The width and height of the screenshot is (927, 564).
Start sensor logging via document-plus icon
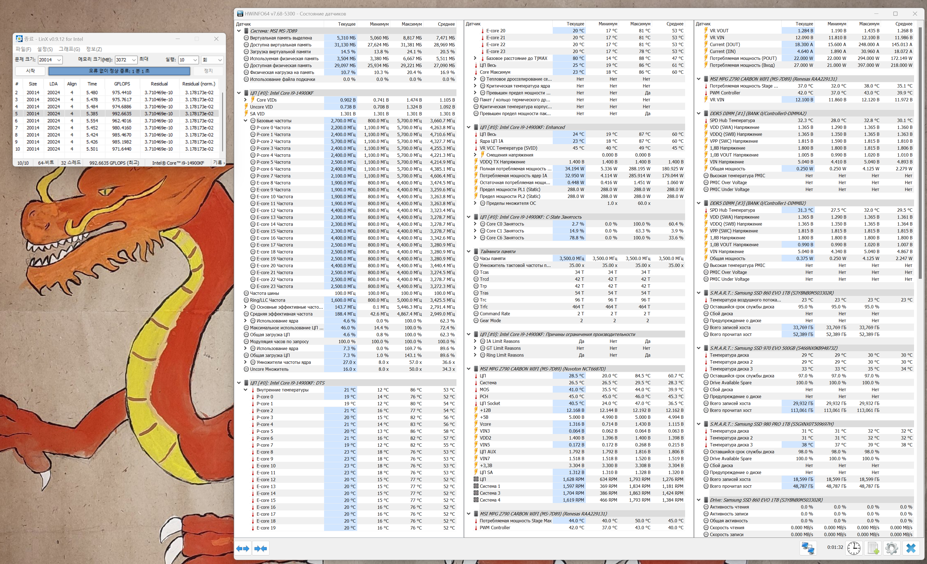[x=873, y=548]
